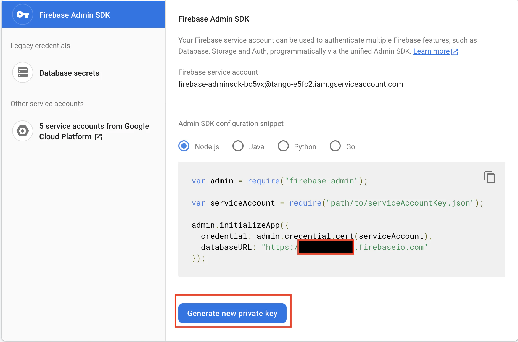Select the Java radio button

238,146
